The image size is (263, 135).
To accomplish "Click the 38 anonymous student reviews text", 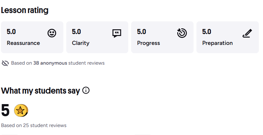I will click(58, 63).
